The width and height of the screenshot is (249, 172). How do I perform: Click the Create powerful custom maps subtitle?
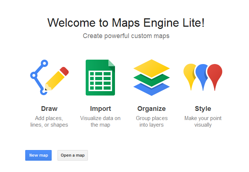(126, 36)
